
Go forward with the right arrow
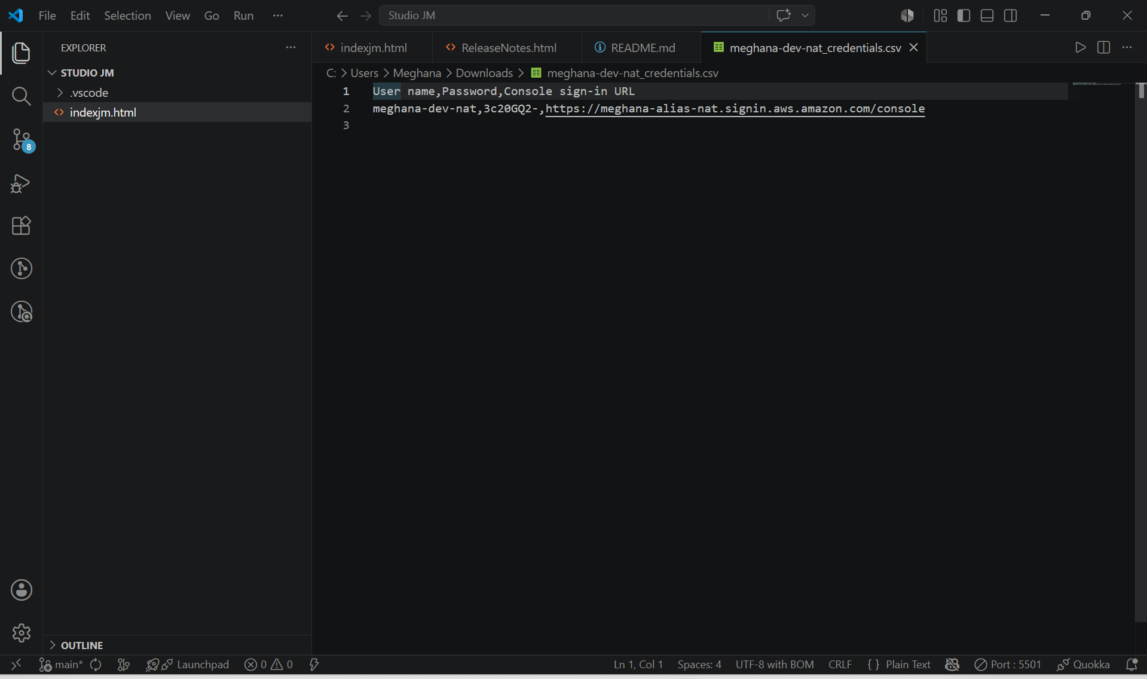click(366, 16)
